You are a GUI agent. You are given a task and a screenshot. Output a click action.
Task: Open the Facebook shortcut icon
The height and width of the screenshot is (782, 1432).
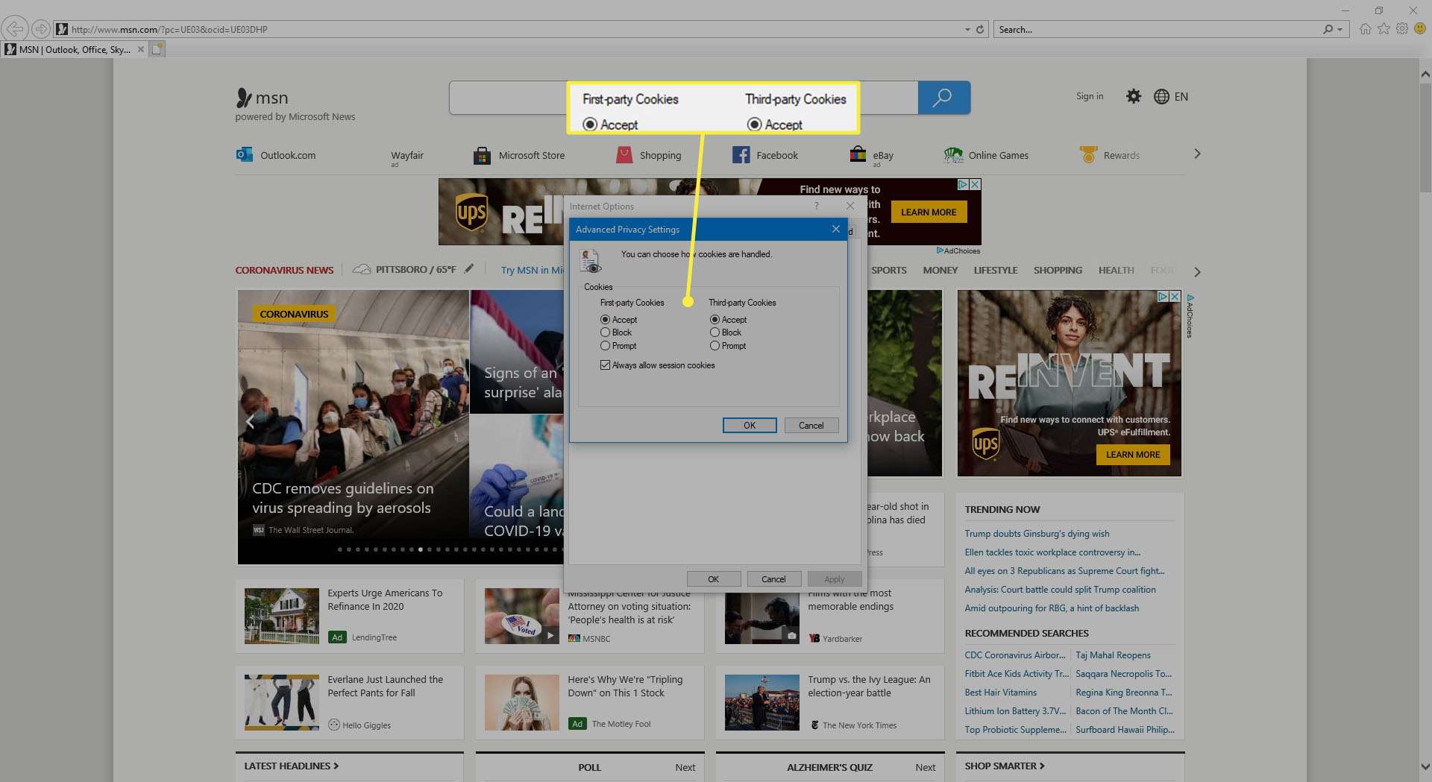tap(741, 155)
